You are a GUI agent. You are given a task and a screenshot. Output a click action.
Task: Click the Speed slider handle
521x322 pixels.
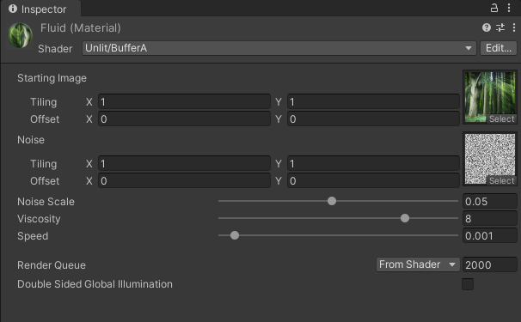click(235, 235)
